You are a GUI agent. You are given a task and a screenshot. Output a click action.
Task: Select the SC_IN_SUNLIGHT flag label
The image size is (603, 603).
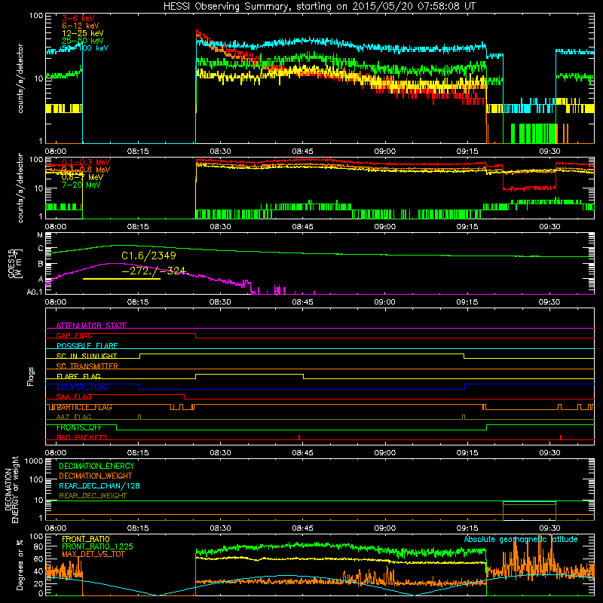(87, 356)
